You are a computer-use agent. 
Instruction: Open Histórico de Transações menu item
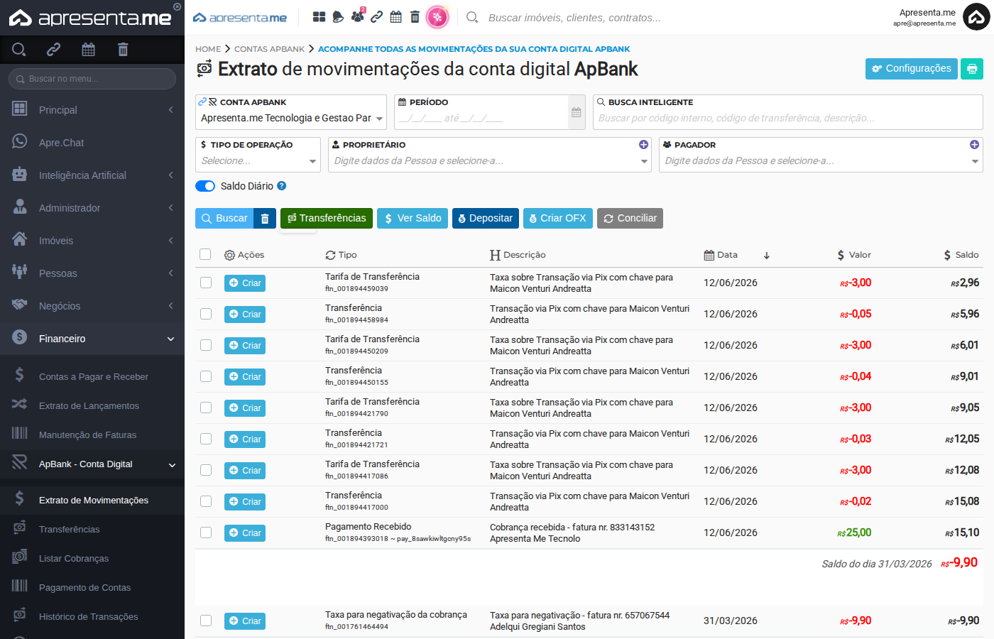pyautogui.click(x=92, y=617)
